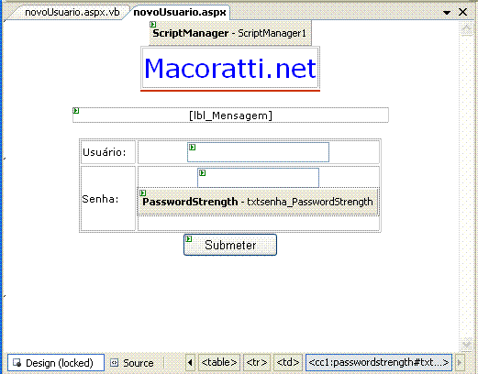The image size is (478, 374).
Task: Click right arrow of tag navigator
Action: click(x=460, y=363)
